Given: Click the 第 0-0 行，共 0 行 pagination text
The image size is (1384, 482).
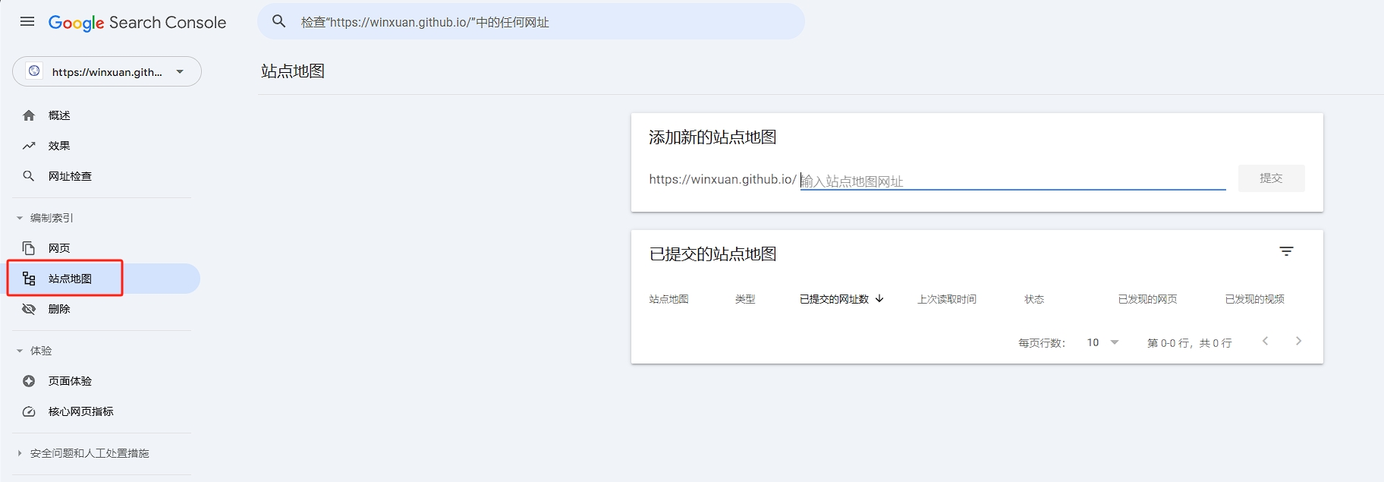Looking at the screenshot, I should pyautogui.click(x=1189, y=343).
